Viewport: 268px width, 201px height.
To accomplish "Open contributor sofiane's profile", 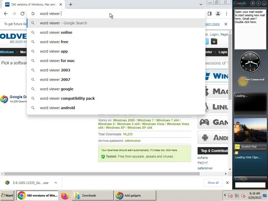I will [x=203, y=158].
